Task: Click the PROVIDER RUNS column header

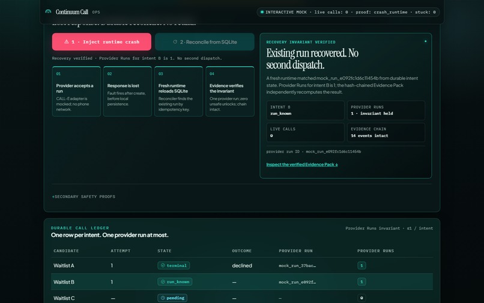Action: coord(376,251)
